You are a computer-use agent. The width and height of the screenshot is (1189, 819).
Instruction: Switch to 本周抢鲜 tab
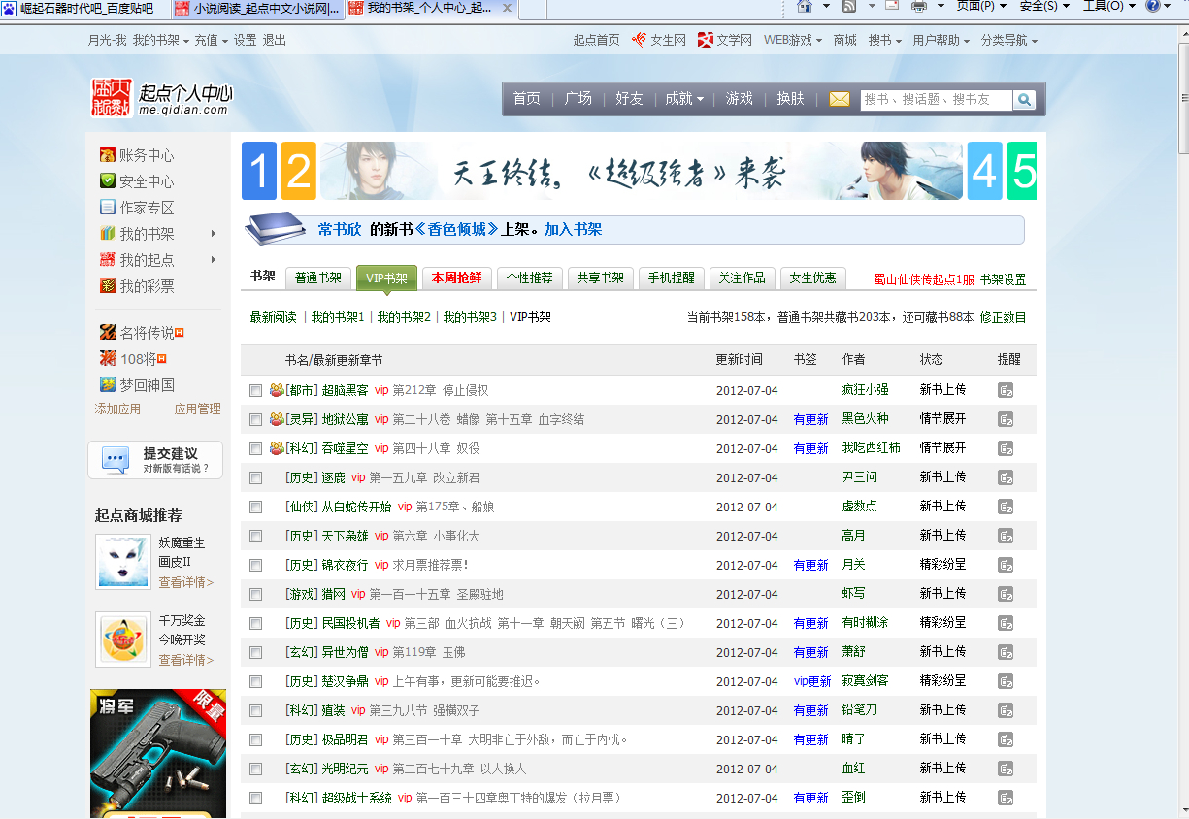pos(456,278)
